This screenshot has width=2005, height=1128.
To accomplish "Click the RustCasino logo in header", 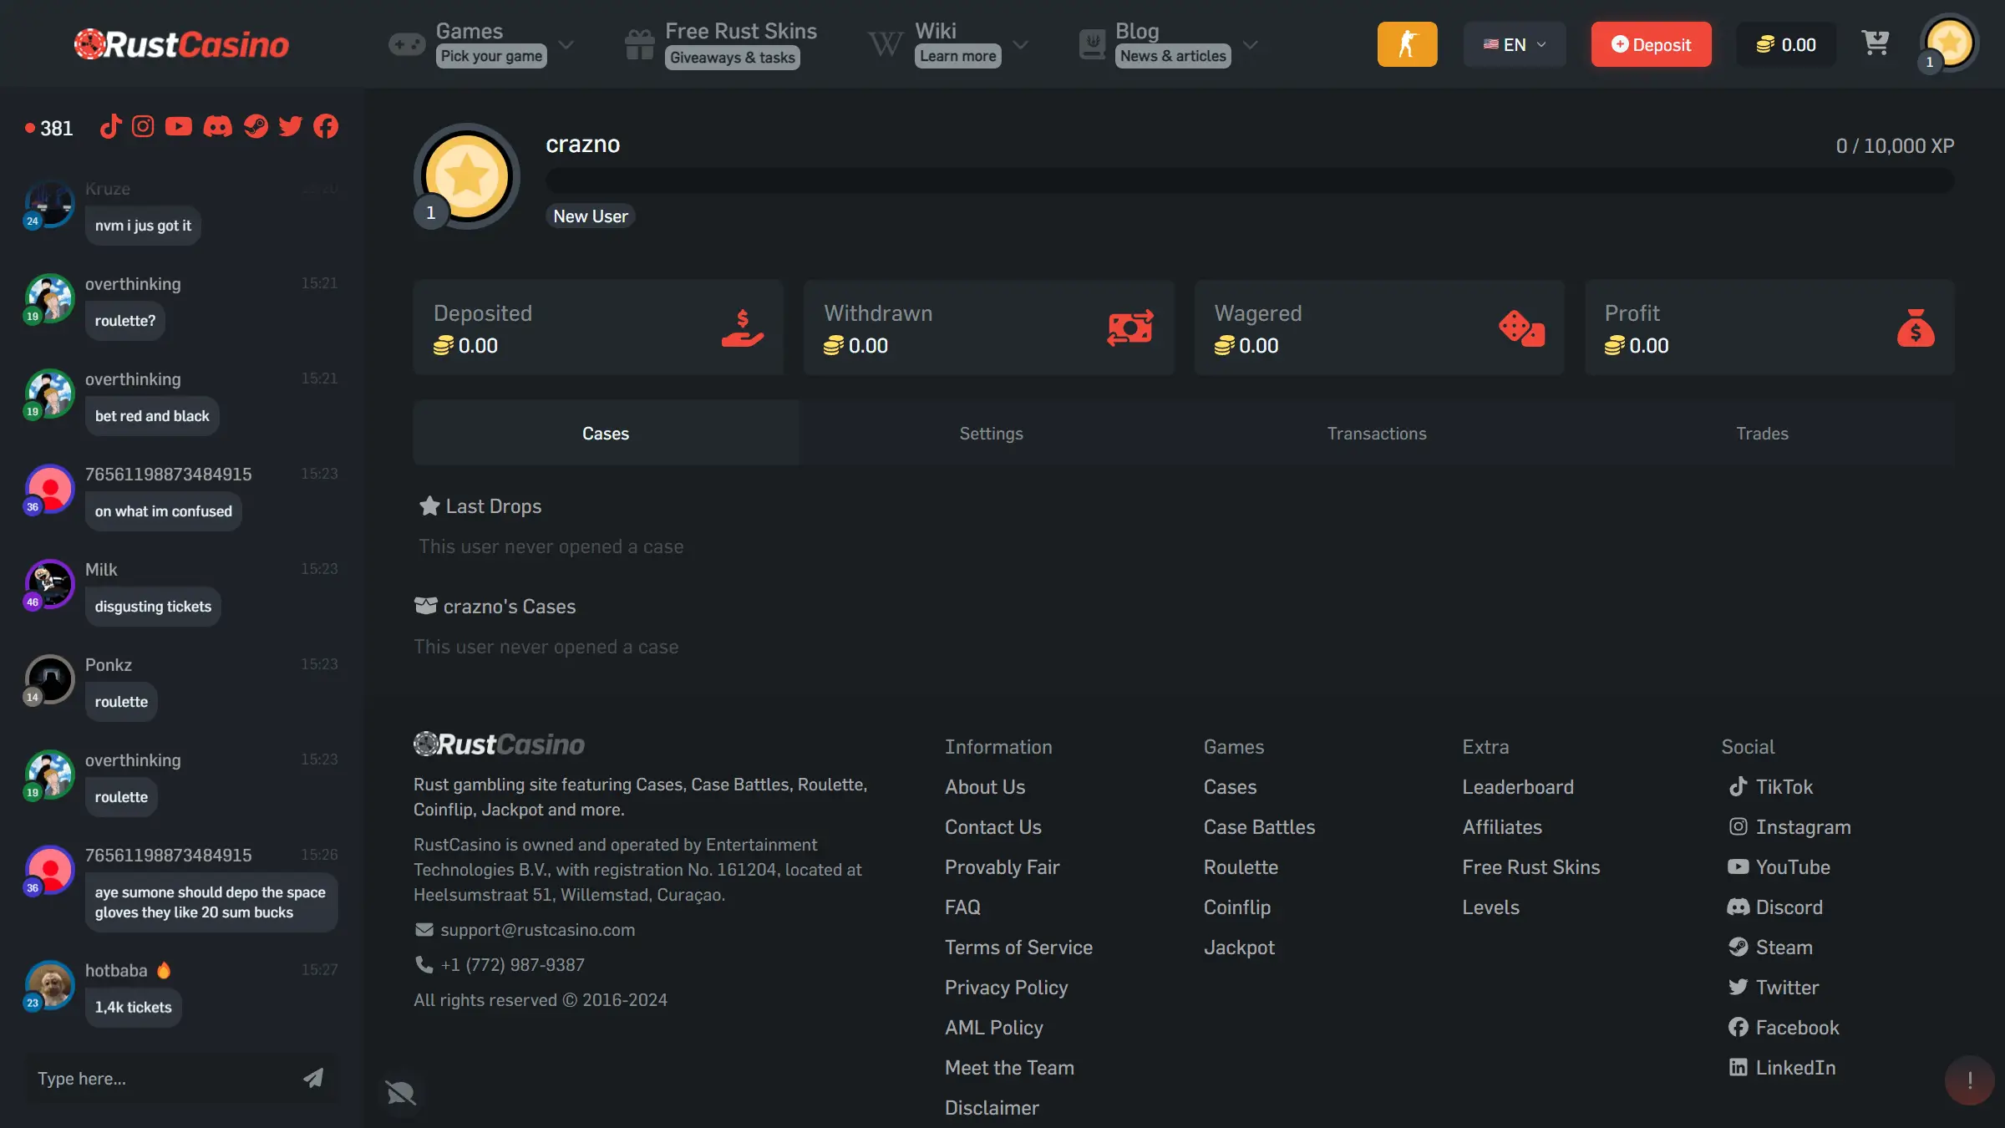I will (181, 44).
